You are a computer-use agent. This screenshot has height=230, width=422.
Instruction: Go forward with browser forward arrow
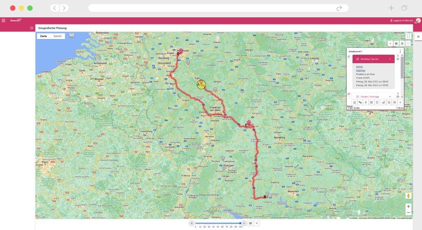[x=64, y=8]
